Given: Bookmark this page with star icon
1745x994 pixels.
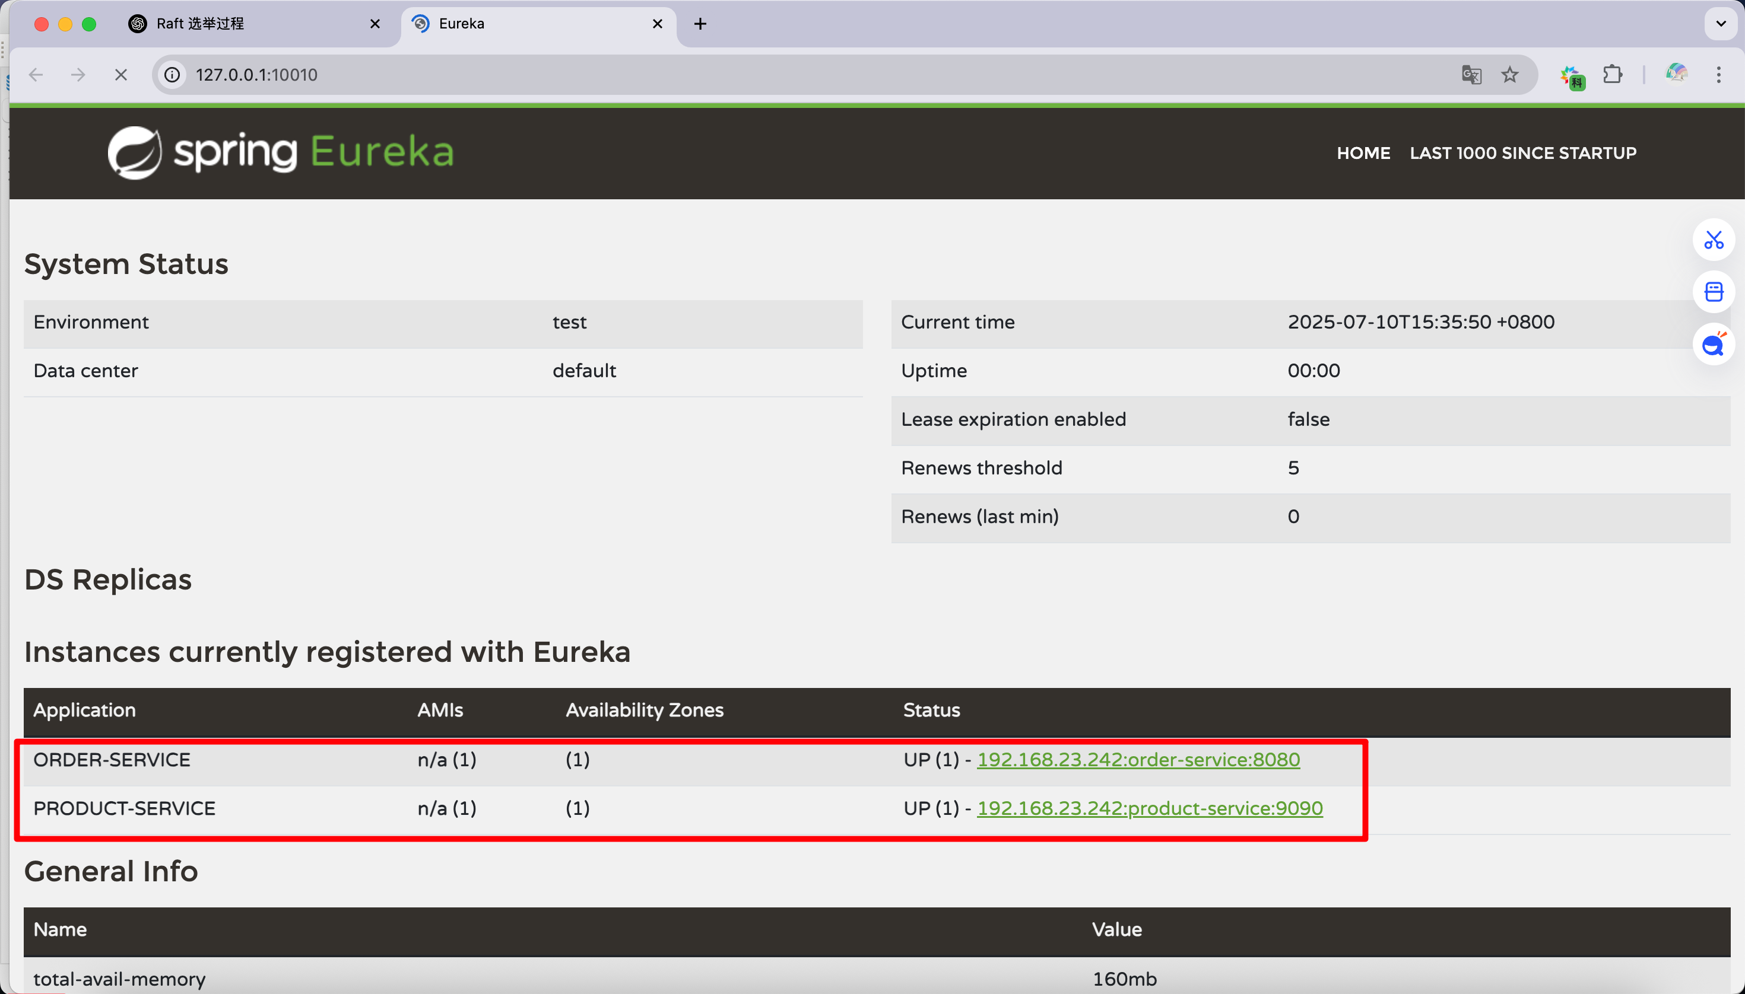Looking at the screenshot, I should tap(1509, 74).
